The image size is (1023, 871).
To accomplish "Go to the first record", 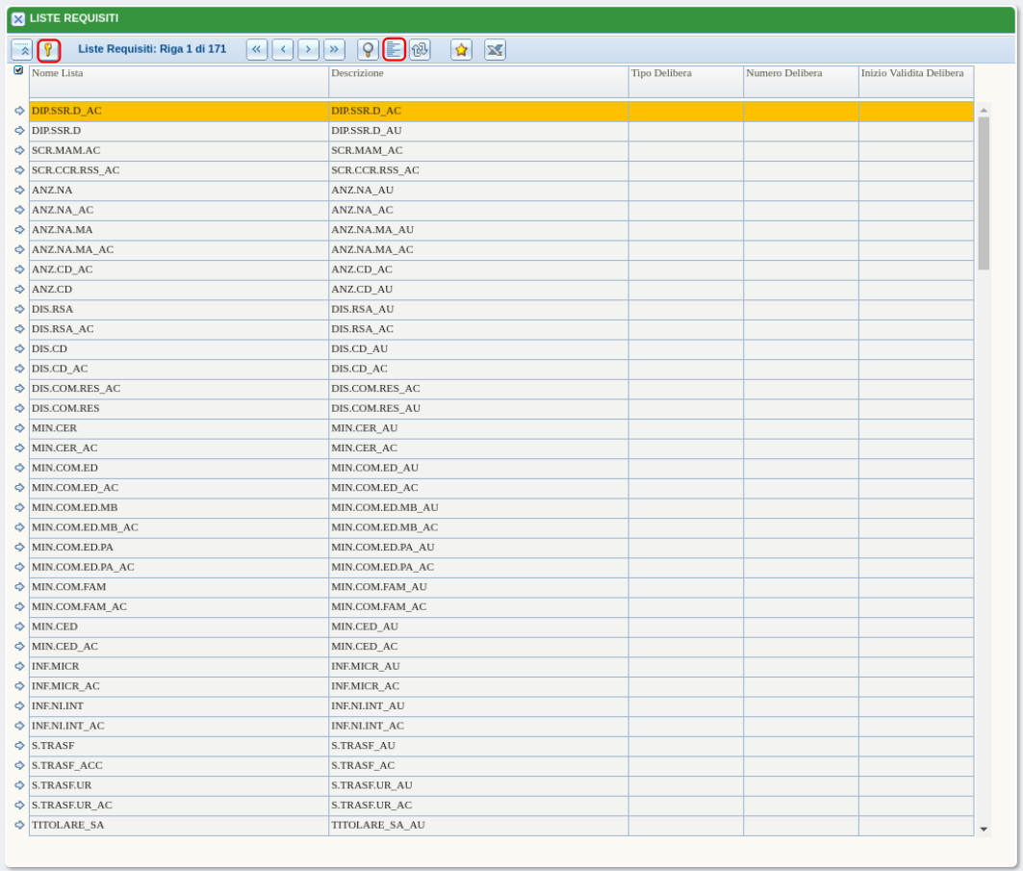I will (x=257, y=50).
